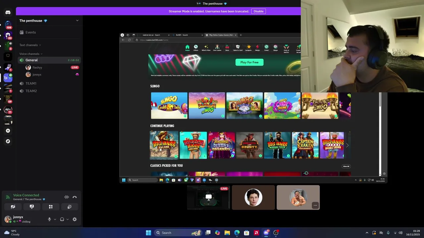The height and width of the screenshot is (238, 424).
Task: Click Jackpots star icon in casino navigation
Action: click(x=248, y=48)
